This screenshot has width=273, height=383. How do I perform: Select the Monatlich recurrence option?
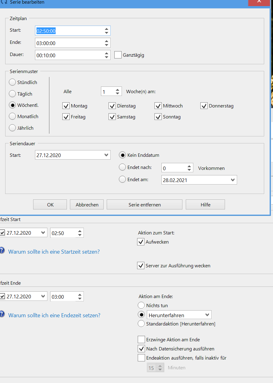pos(12,116)
